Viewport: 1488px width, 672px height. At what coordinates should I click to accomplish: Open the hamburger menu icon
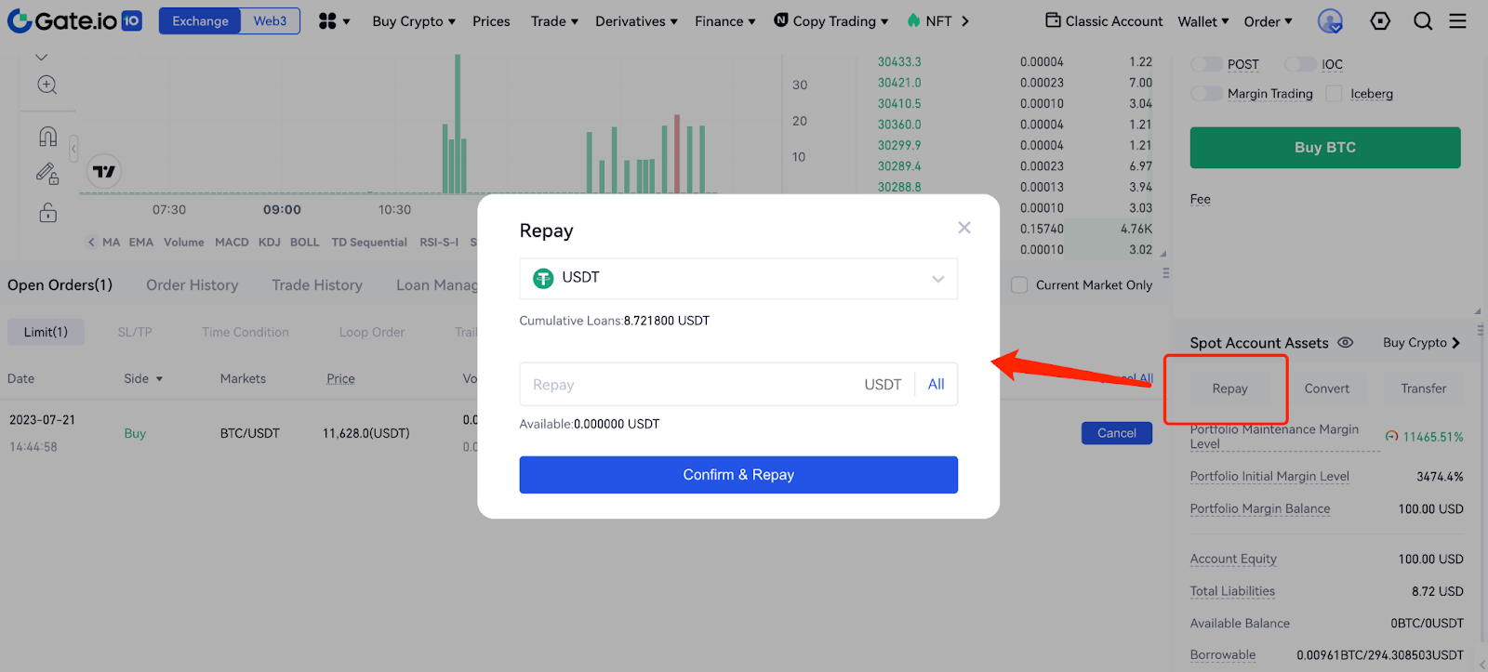1457,20
